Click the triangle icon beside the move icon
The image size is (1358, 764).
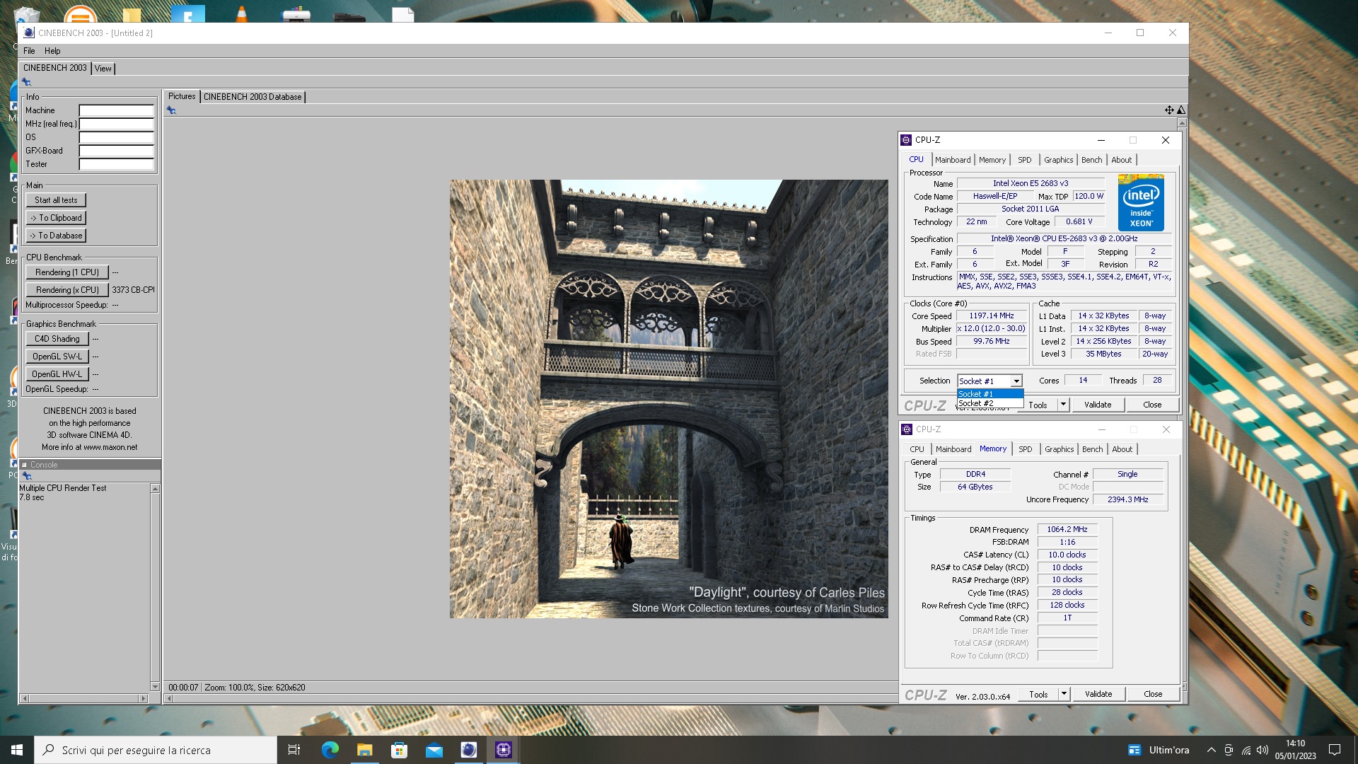[1181, 110]
